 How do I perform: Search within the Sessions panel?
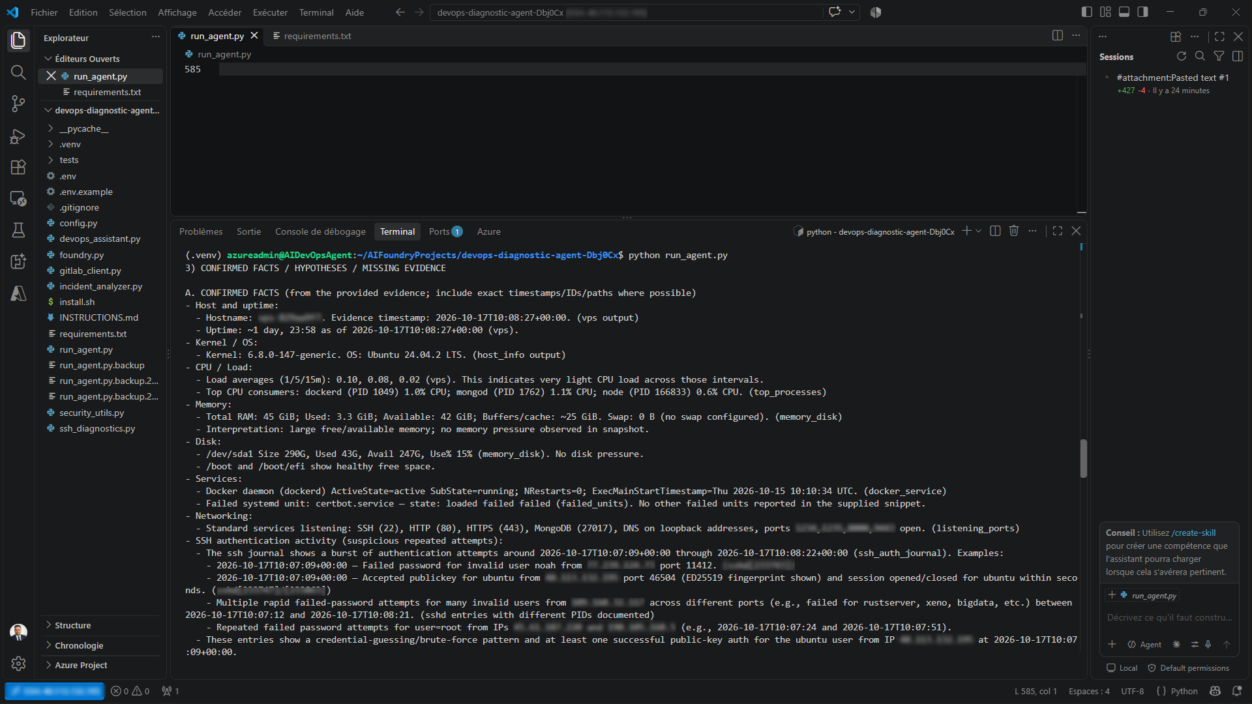pos(1200,57)
